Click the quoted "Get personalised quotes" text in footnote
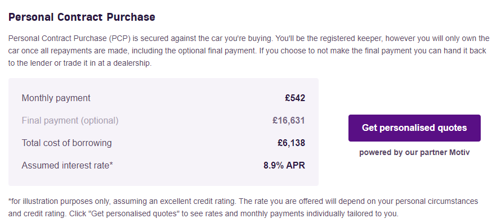Screen dimensions: 492x223 click(x=127, y=214)
